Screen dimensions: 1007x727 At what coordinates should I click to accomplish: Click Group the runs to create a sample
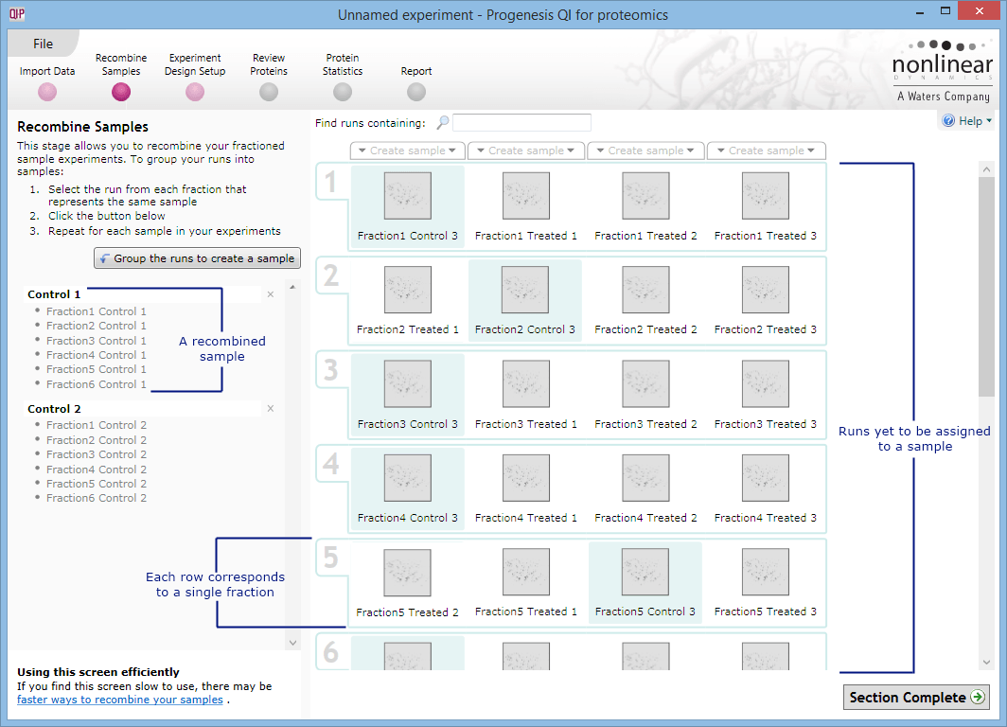click(197, 258)
